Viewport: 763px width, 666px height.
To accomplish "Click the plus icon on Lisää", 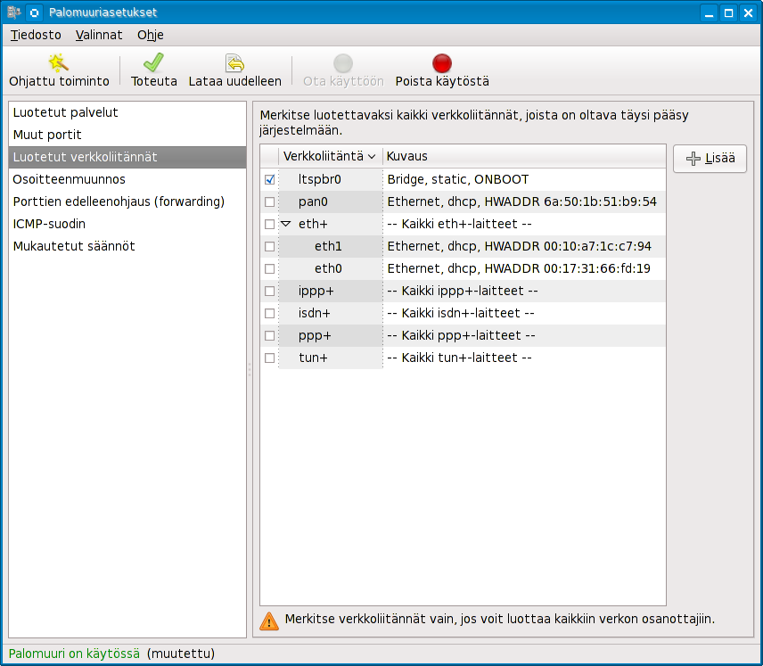I will (x=693, y=159).
